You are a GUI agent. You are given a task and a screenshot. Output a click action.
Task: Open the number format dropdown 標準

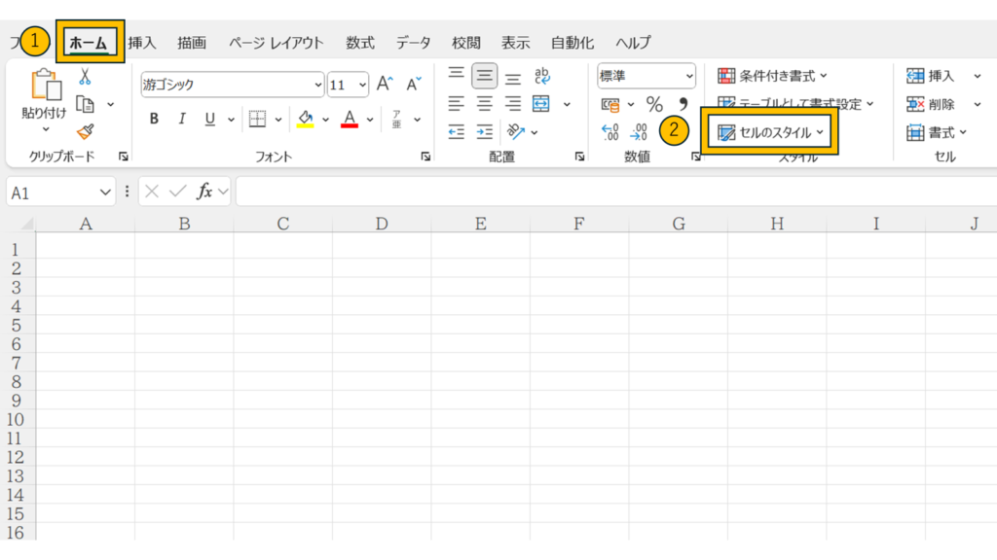[646, 76]
